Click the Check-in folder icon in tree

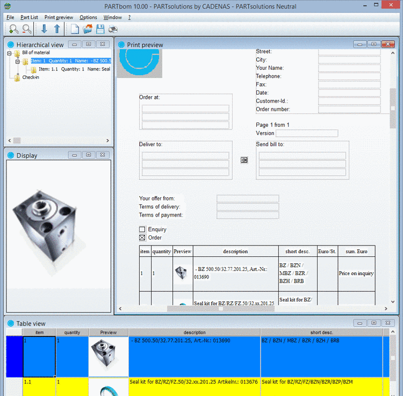click(17, 77)
